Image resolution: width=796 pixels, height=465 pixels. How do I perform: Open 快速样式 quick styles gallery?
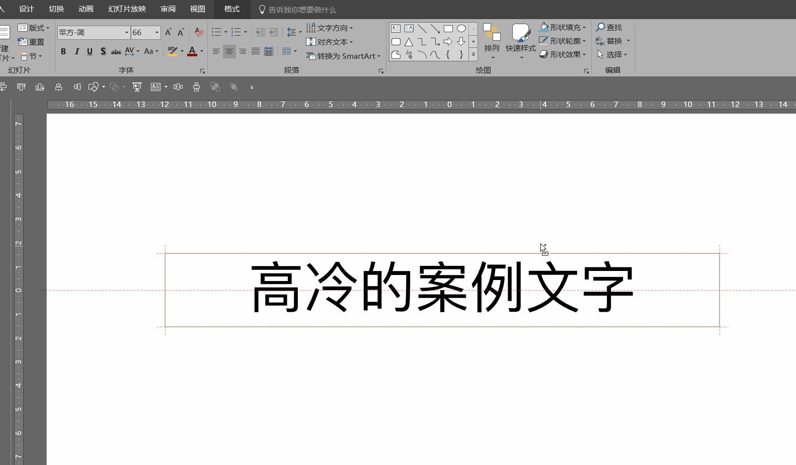(521, 41)
